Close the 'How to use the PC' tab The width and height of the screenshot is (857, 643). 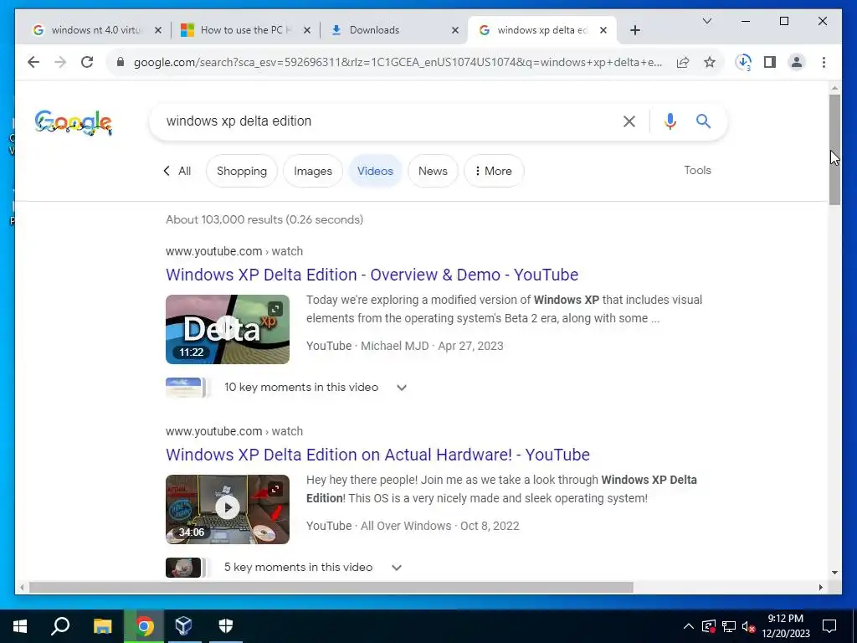coord(307,30)
